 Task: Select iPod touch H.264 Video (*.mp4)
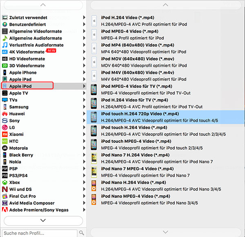[166, 131]
